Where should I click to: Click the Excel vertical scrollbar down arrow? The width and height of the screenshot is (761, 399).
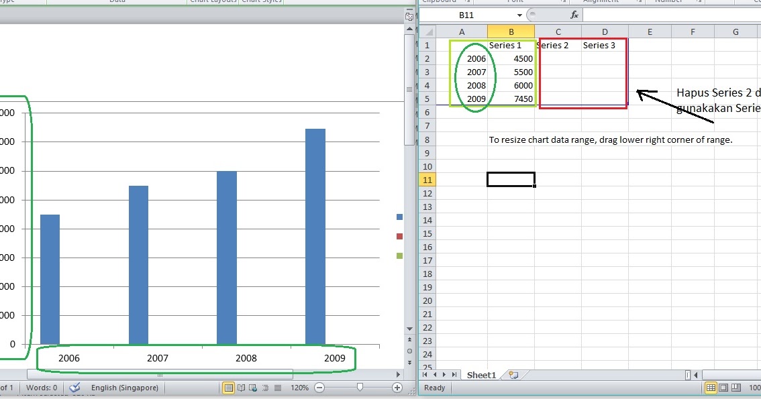409,329
